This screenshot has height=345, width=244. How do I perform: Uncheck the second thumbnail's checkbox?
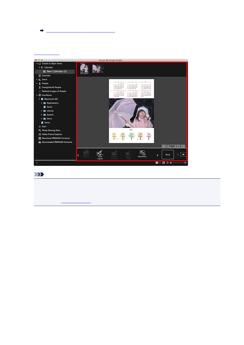pyautogui.click(x=94, y=71)
